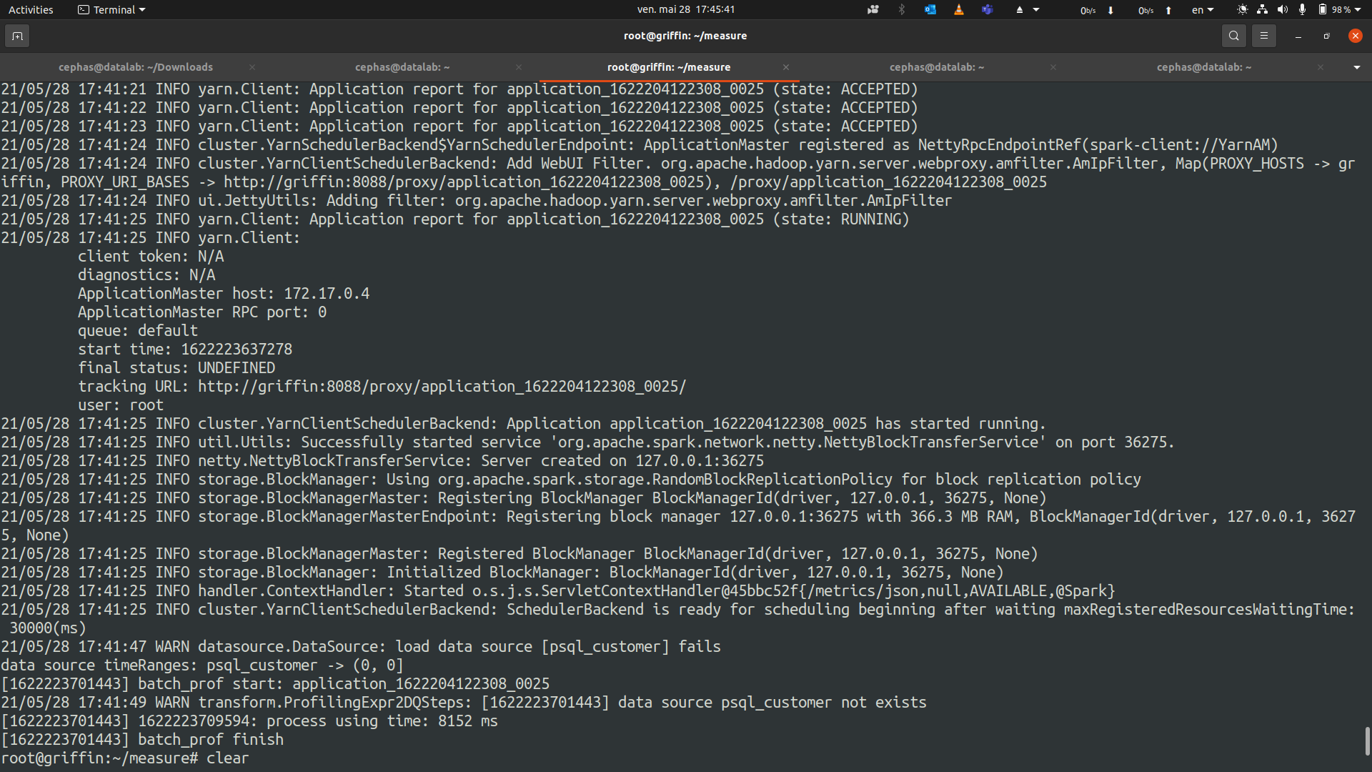Switch to cephas@datalab ~/Downloads tab

pyautogui.click(x=136, y=67)
